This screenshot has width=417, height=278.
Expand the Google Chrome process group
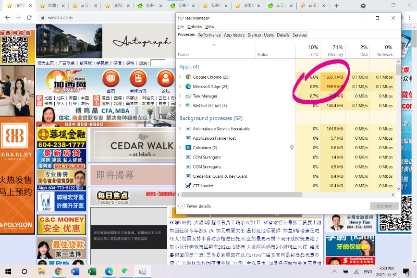180,77
